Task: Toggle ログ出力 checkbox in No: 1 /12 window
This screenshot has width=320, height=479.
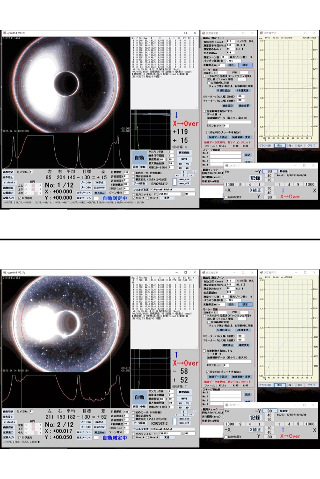Action: tap(20, 198)
